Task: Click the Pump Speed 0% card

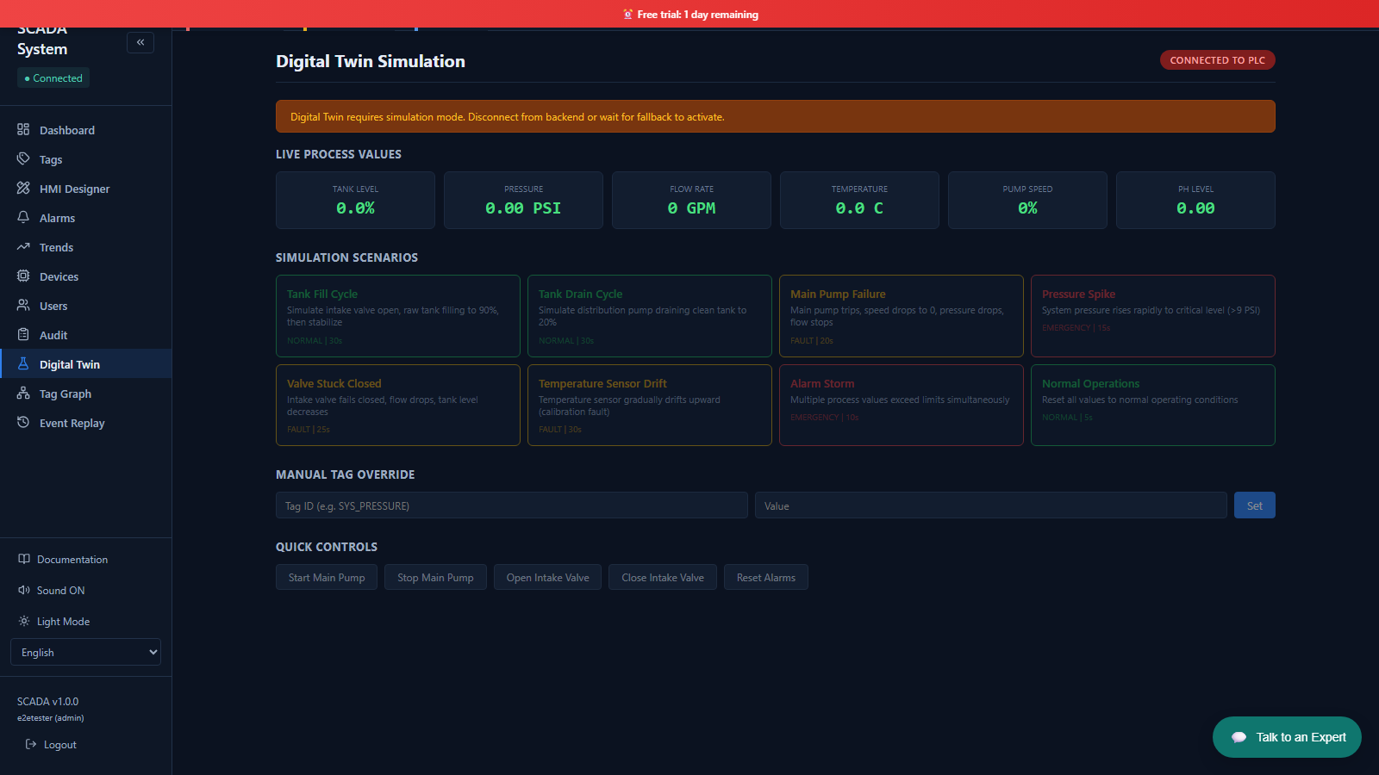Action: pyautogui.click(x=1027, y=200)
